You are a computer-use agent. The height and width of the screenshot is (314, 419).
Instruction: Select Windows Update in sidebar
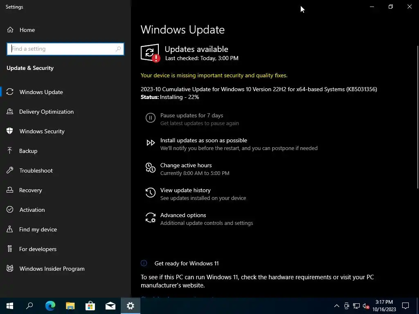(65, 92)
